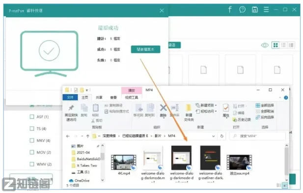Select the 主页 ribbon tab

point(85,97)
